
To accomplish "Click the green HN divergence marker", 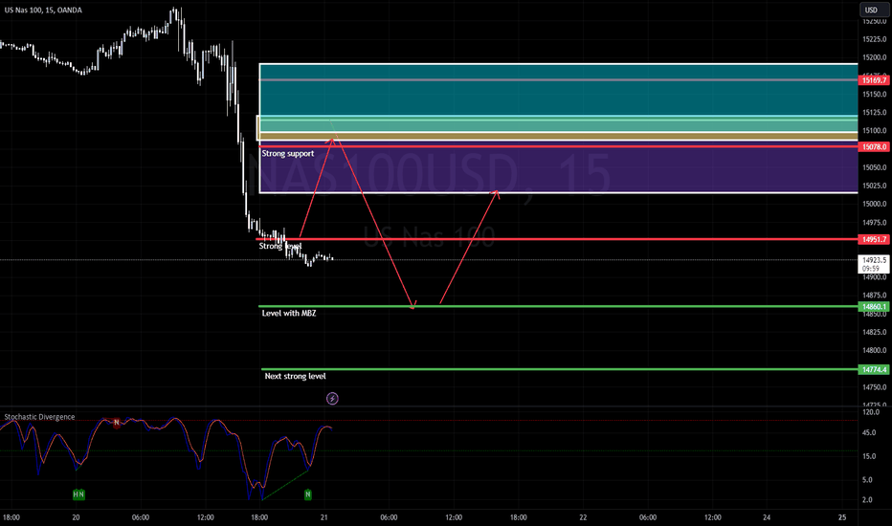I will [78, 494].
